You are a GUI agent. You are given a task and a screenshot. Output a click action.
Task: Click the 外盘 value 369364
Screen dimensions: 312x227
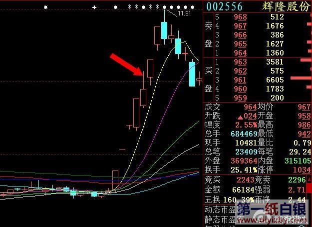click(x=244, y=161)
